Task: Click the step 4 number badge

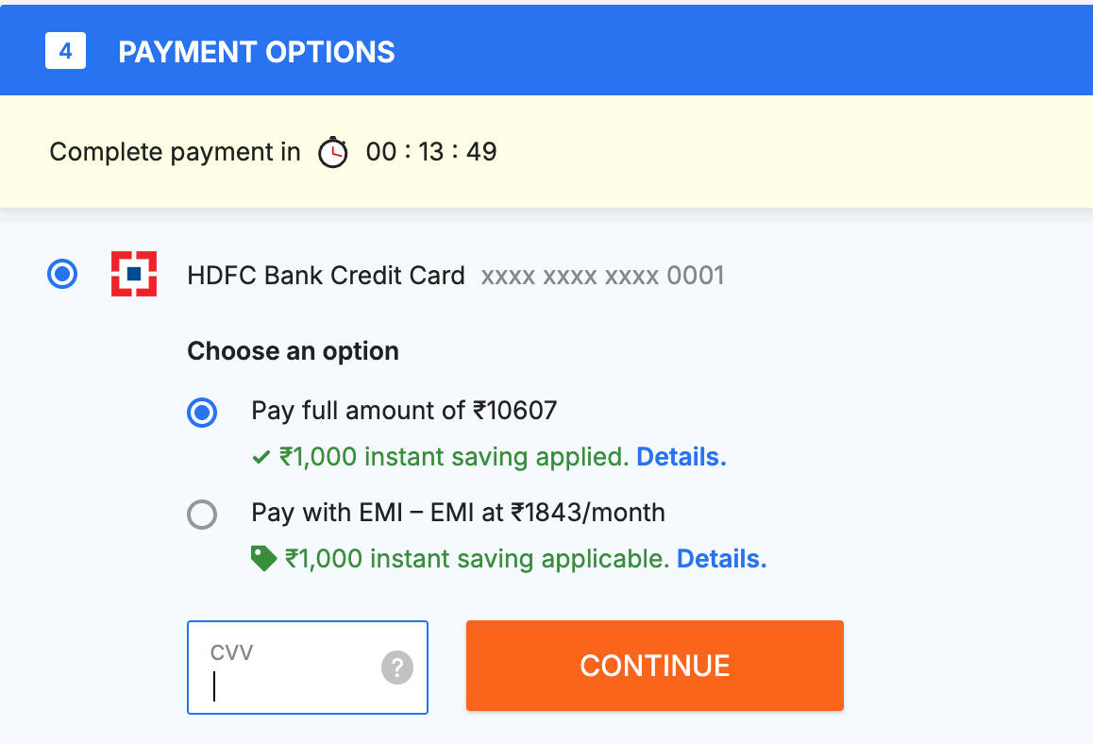Action: (65, 51)
